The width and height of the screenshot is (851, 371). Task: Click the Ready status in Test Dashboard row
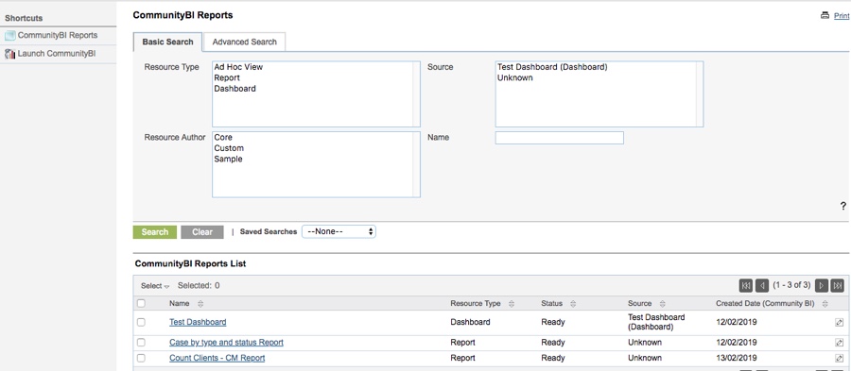[x=553, y=322]
